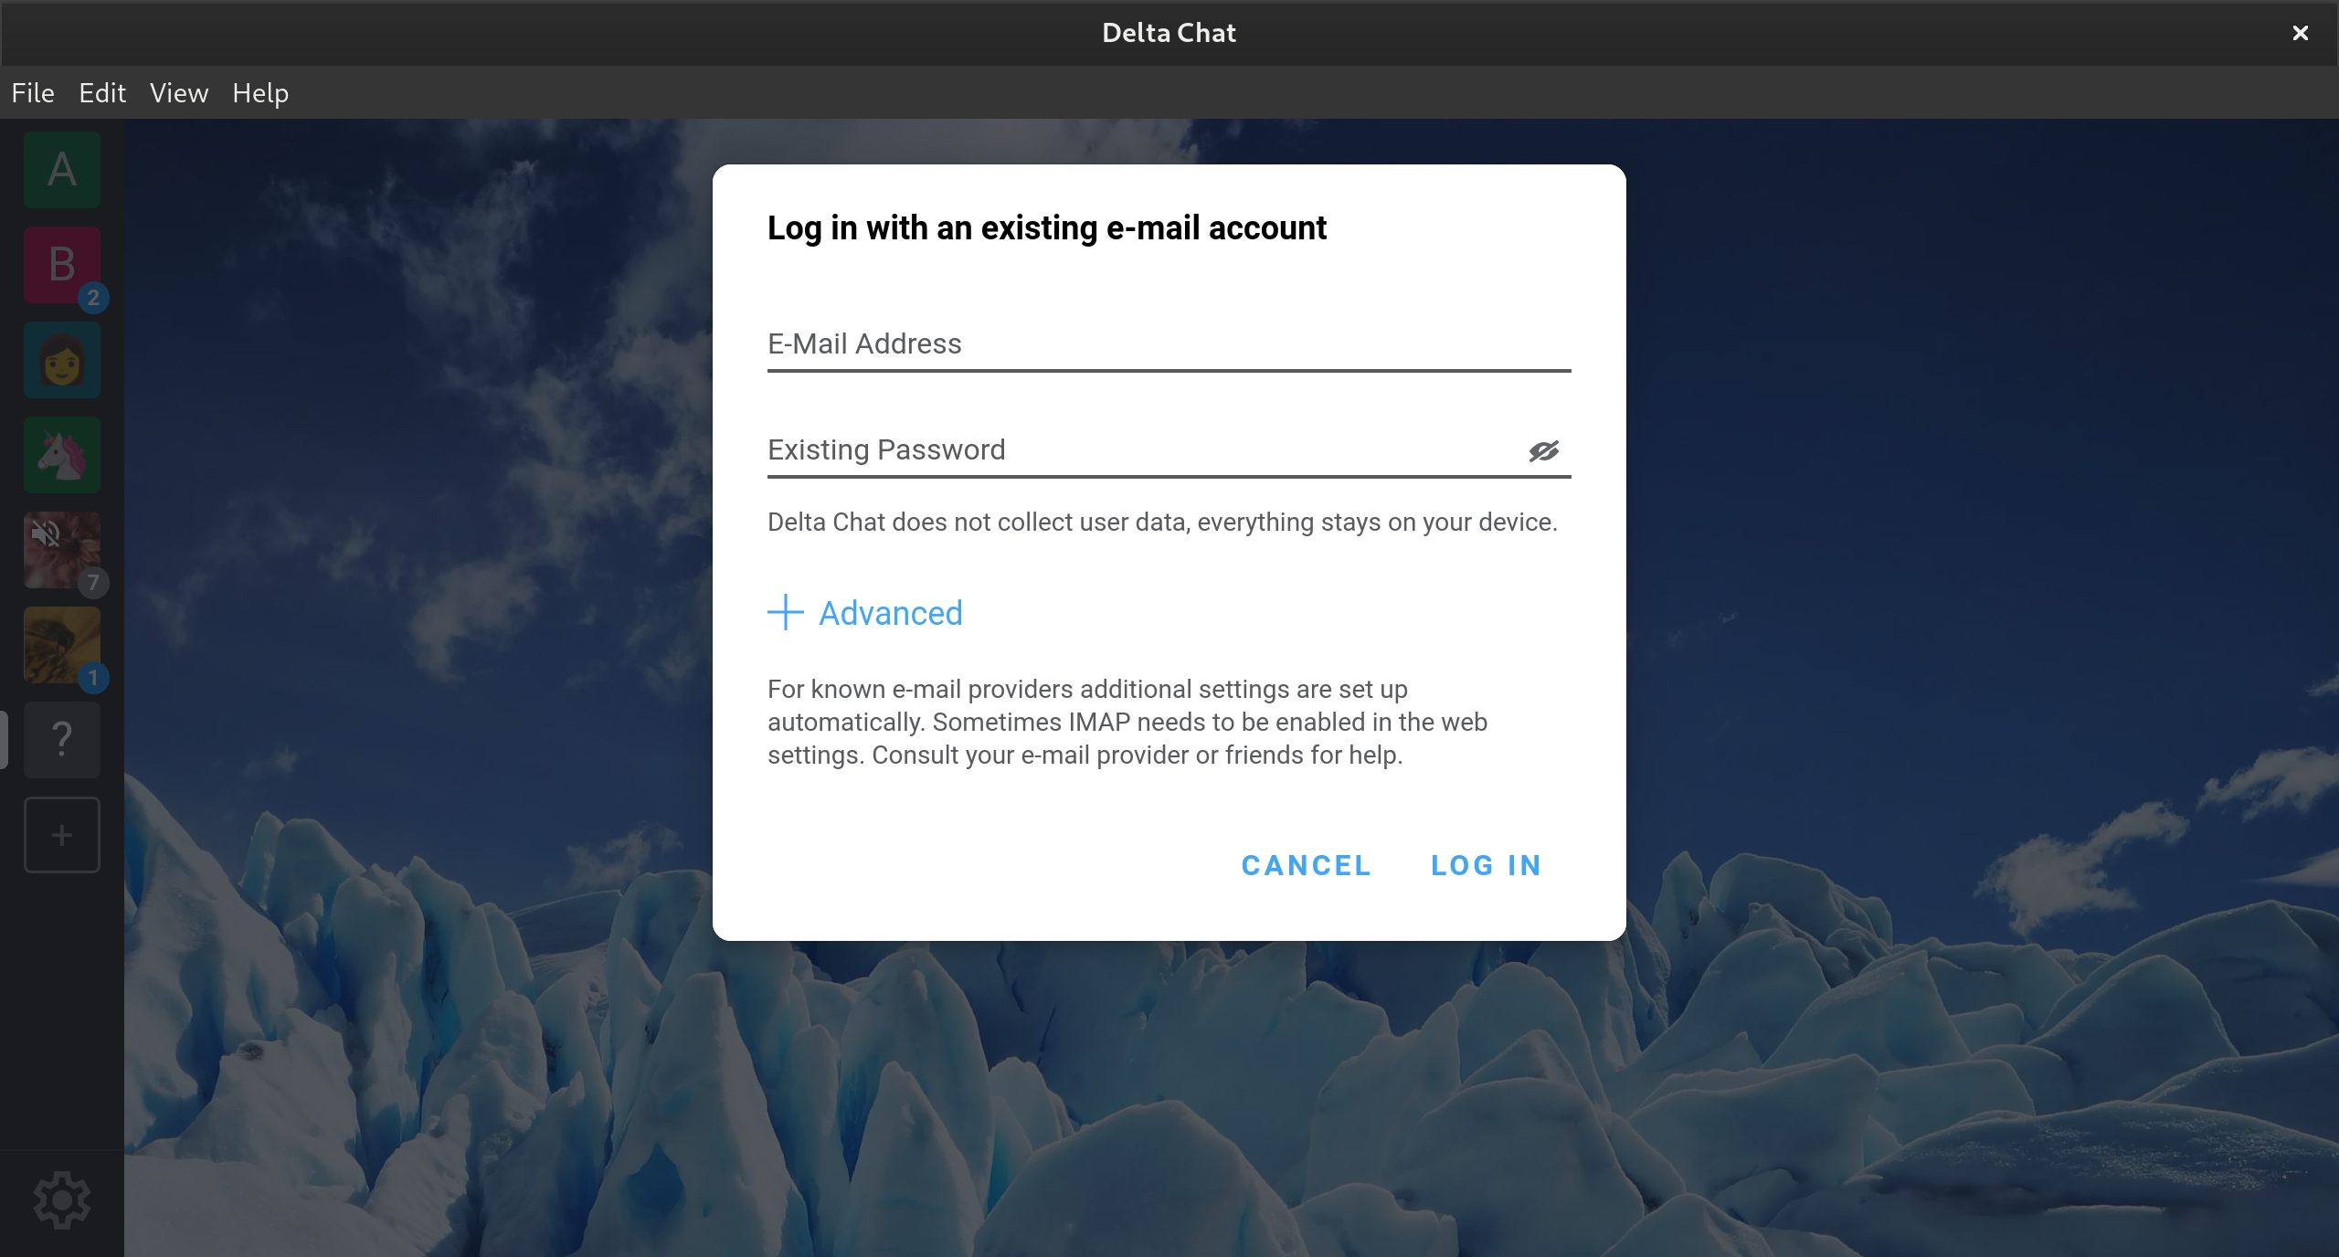Focus the E-Mail Address field
Screen dimensions: 2339x1257
[1168, 344]
